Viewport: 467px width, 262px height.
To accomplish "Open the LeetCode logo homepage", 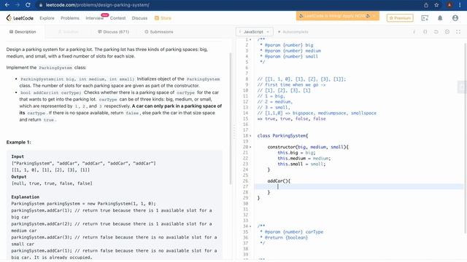I will (20, 18).
